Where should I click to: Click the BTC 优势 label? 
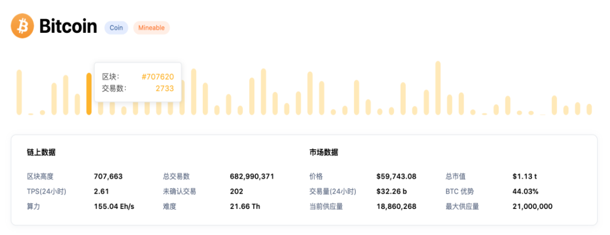click(x=460, y=192)
